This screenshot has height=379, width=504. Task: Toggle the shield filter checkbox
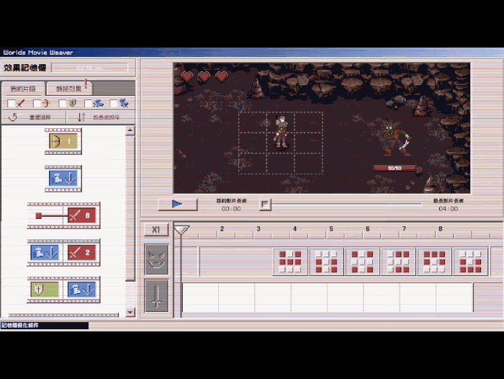pyautogui.click(x=63, y=104)
